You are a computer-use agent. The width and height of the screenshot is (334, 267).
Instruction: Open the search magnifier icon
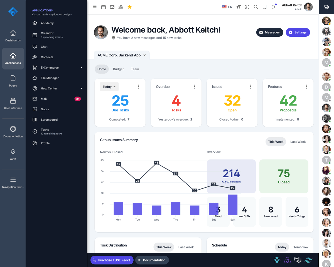click(x=256, y=7)
